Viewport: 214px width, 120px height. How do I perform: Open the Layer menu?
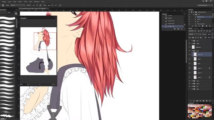[10, 2]
